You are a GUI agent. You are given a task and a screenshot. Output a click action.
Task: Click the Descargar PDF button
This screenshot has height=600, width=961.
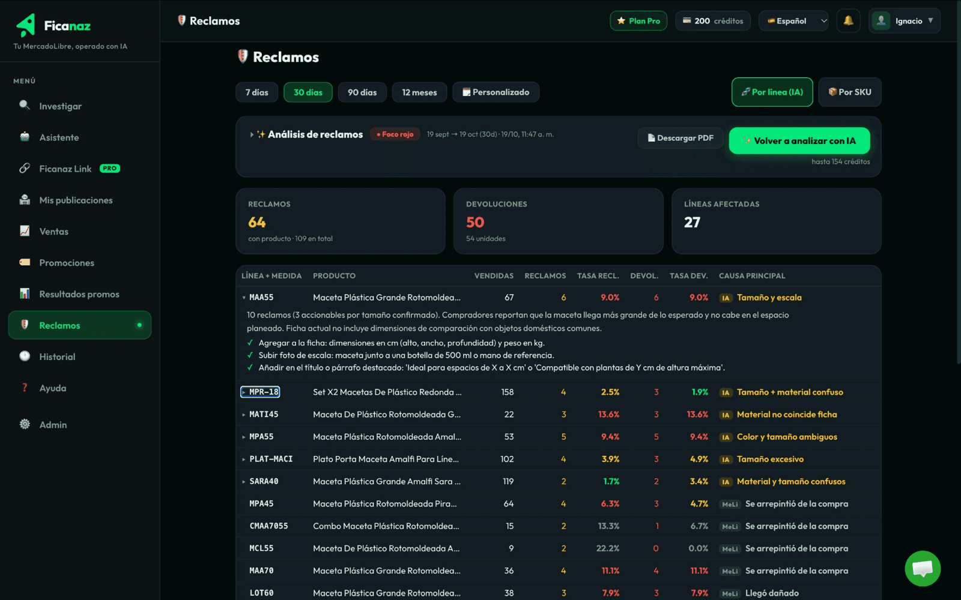[680, 138]
